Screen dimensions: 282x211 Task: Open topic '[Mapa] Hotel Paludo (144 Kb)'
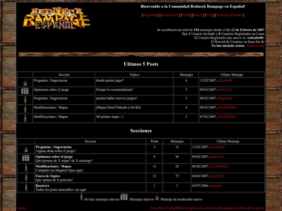[x=119, y=108]
